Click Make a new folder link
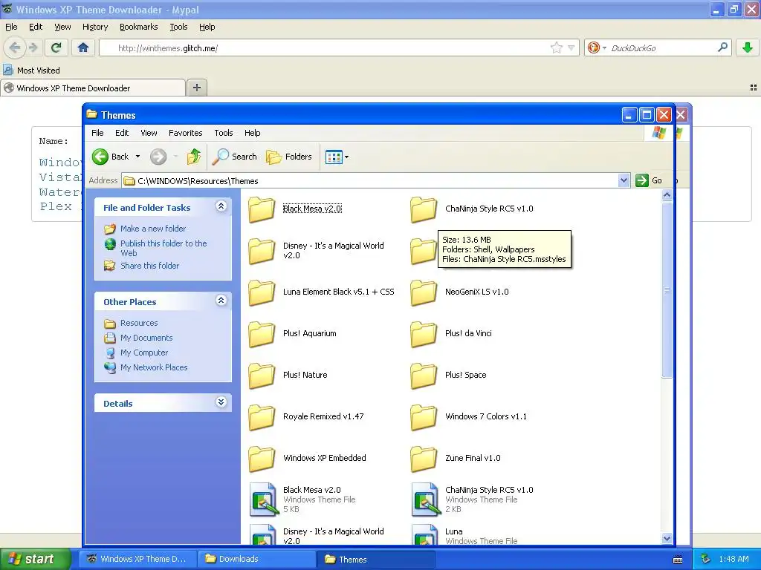 click(153, 229)
